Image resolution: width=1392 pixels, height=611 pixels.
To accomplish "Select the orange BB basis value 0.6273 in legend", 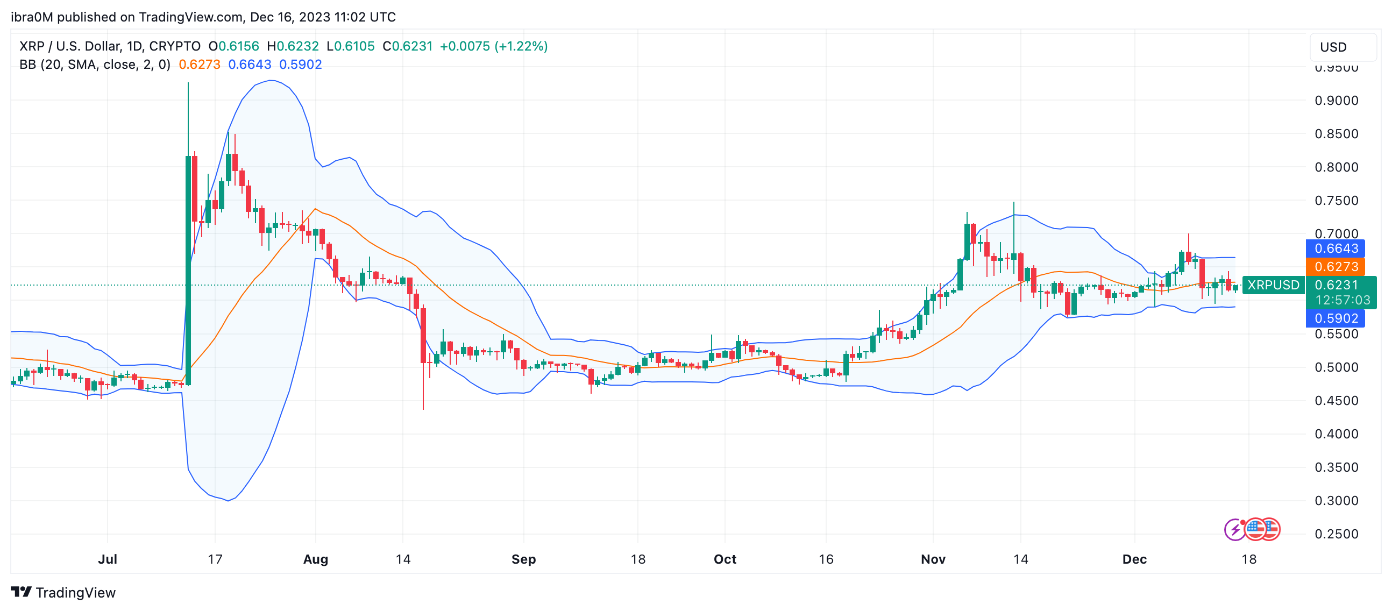I will pos(200,65).
